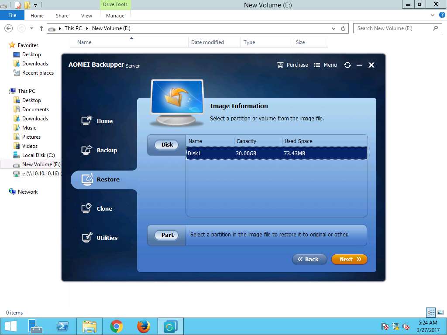
Task: Click the AOMEI refresh icon
Action: (347, 65)
